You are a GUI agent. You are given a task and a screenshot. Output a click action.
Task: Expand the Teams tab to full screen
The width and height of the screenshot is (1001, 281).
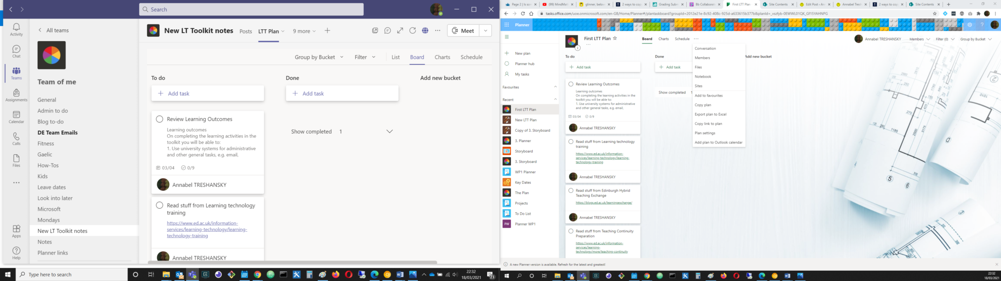tap(400, 30)
